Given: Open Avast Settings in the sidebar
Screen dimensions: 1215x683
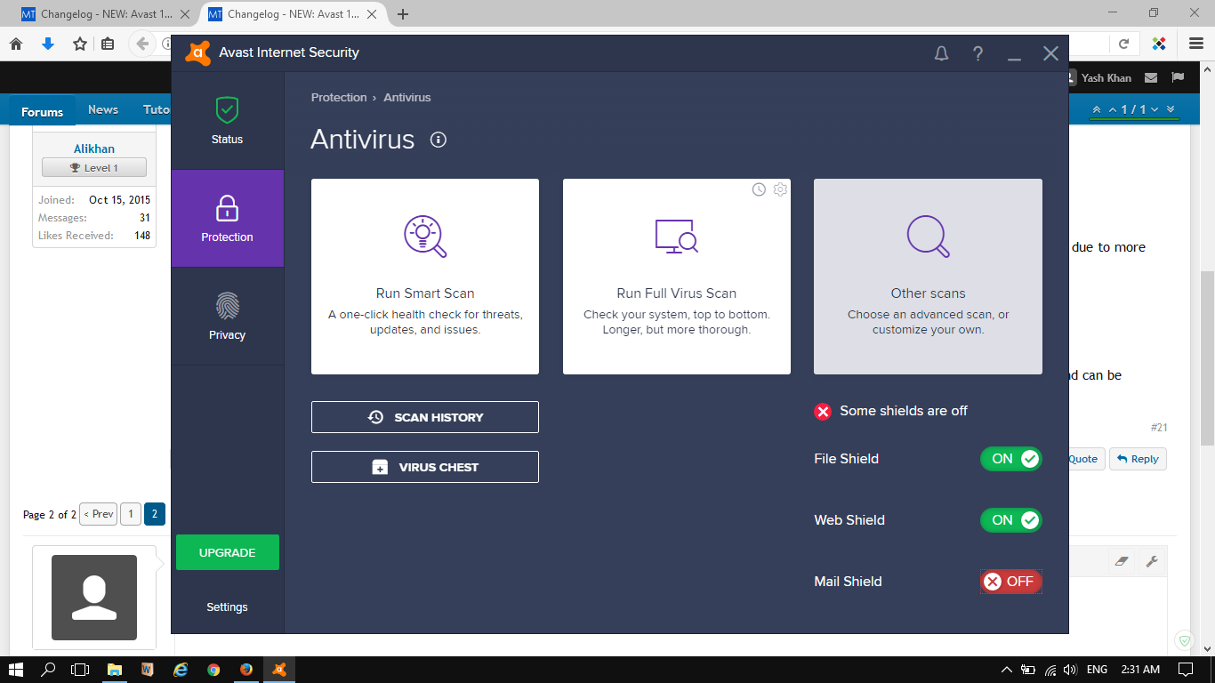Looking at the screenshot, I should (x=228, y=607).
